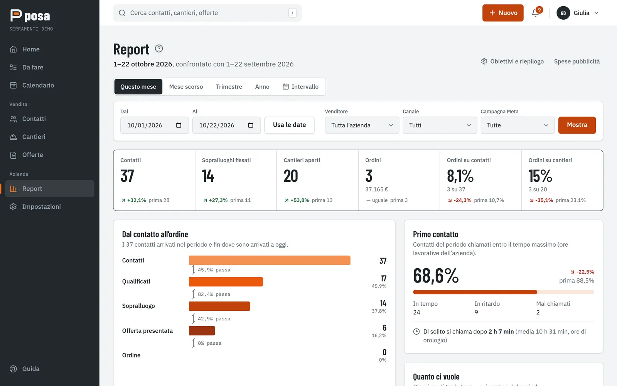Click the Report help question-mark icon
Screen dimensions: 617x386
click(159, 49)
